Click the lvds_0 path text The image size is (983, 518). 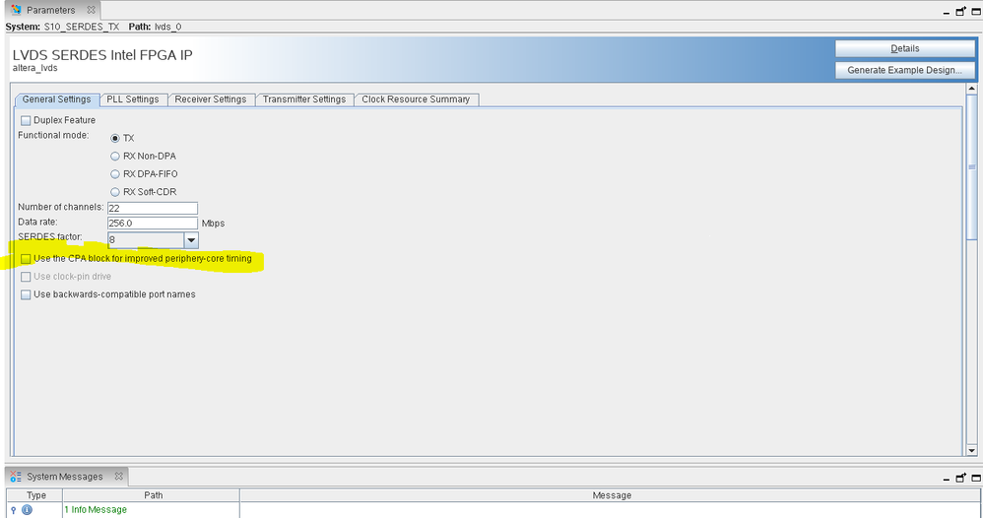pyautogui.click(x=168, y=27)
